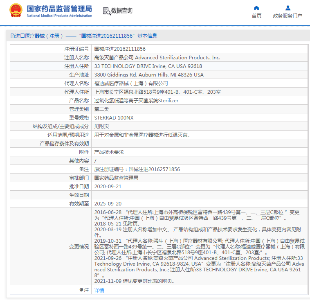Viewport: 310px width, 300px height.
Task: Select the address 33 TECHNOLOGY DRIVE Irvine
Action: 148,66
